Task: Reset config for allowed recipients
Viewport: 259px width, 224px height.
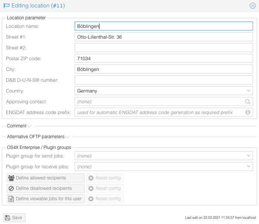Action: pos(105,178)
